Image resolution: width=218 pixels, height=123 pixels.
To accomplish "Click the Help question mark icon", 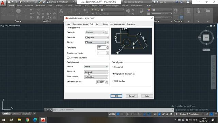I will [x=188, y=2].
